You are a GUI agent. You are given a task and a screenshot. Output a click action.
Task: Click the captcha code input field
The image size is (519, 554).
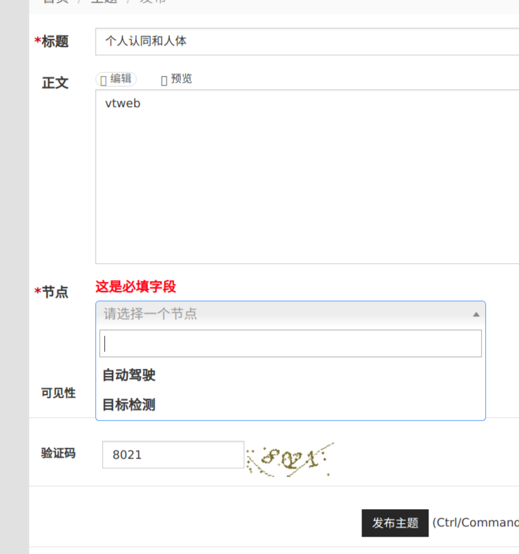coord(173,455)
